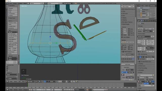Toggle the Edges overlay checkbox
Screen dimensions: 162x91
tap(122, 31)
